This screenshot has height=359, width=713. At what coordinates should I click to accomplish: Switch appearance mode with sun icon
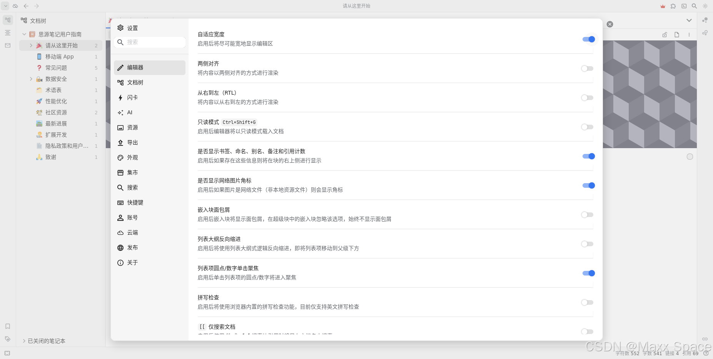pos(705,6)
